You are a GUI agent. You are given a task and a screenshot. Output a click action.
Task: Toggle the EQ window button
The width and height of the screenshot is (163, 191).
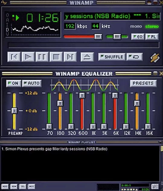(x=138, y=37)
